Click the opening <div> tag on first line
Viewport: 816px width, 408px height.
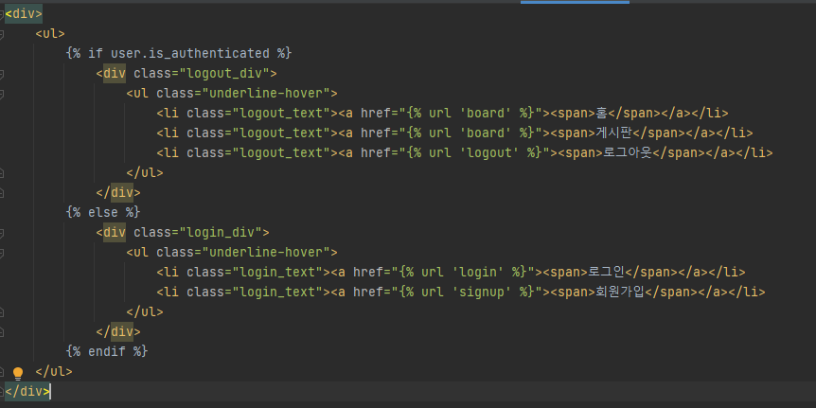click(x=24, y=14)
